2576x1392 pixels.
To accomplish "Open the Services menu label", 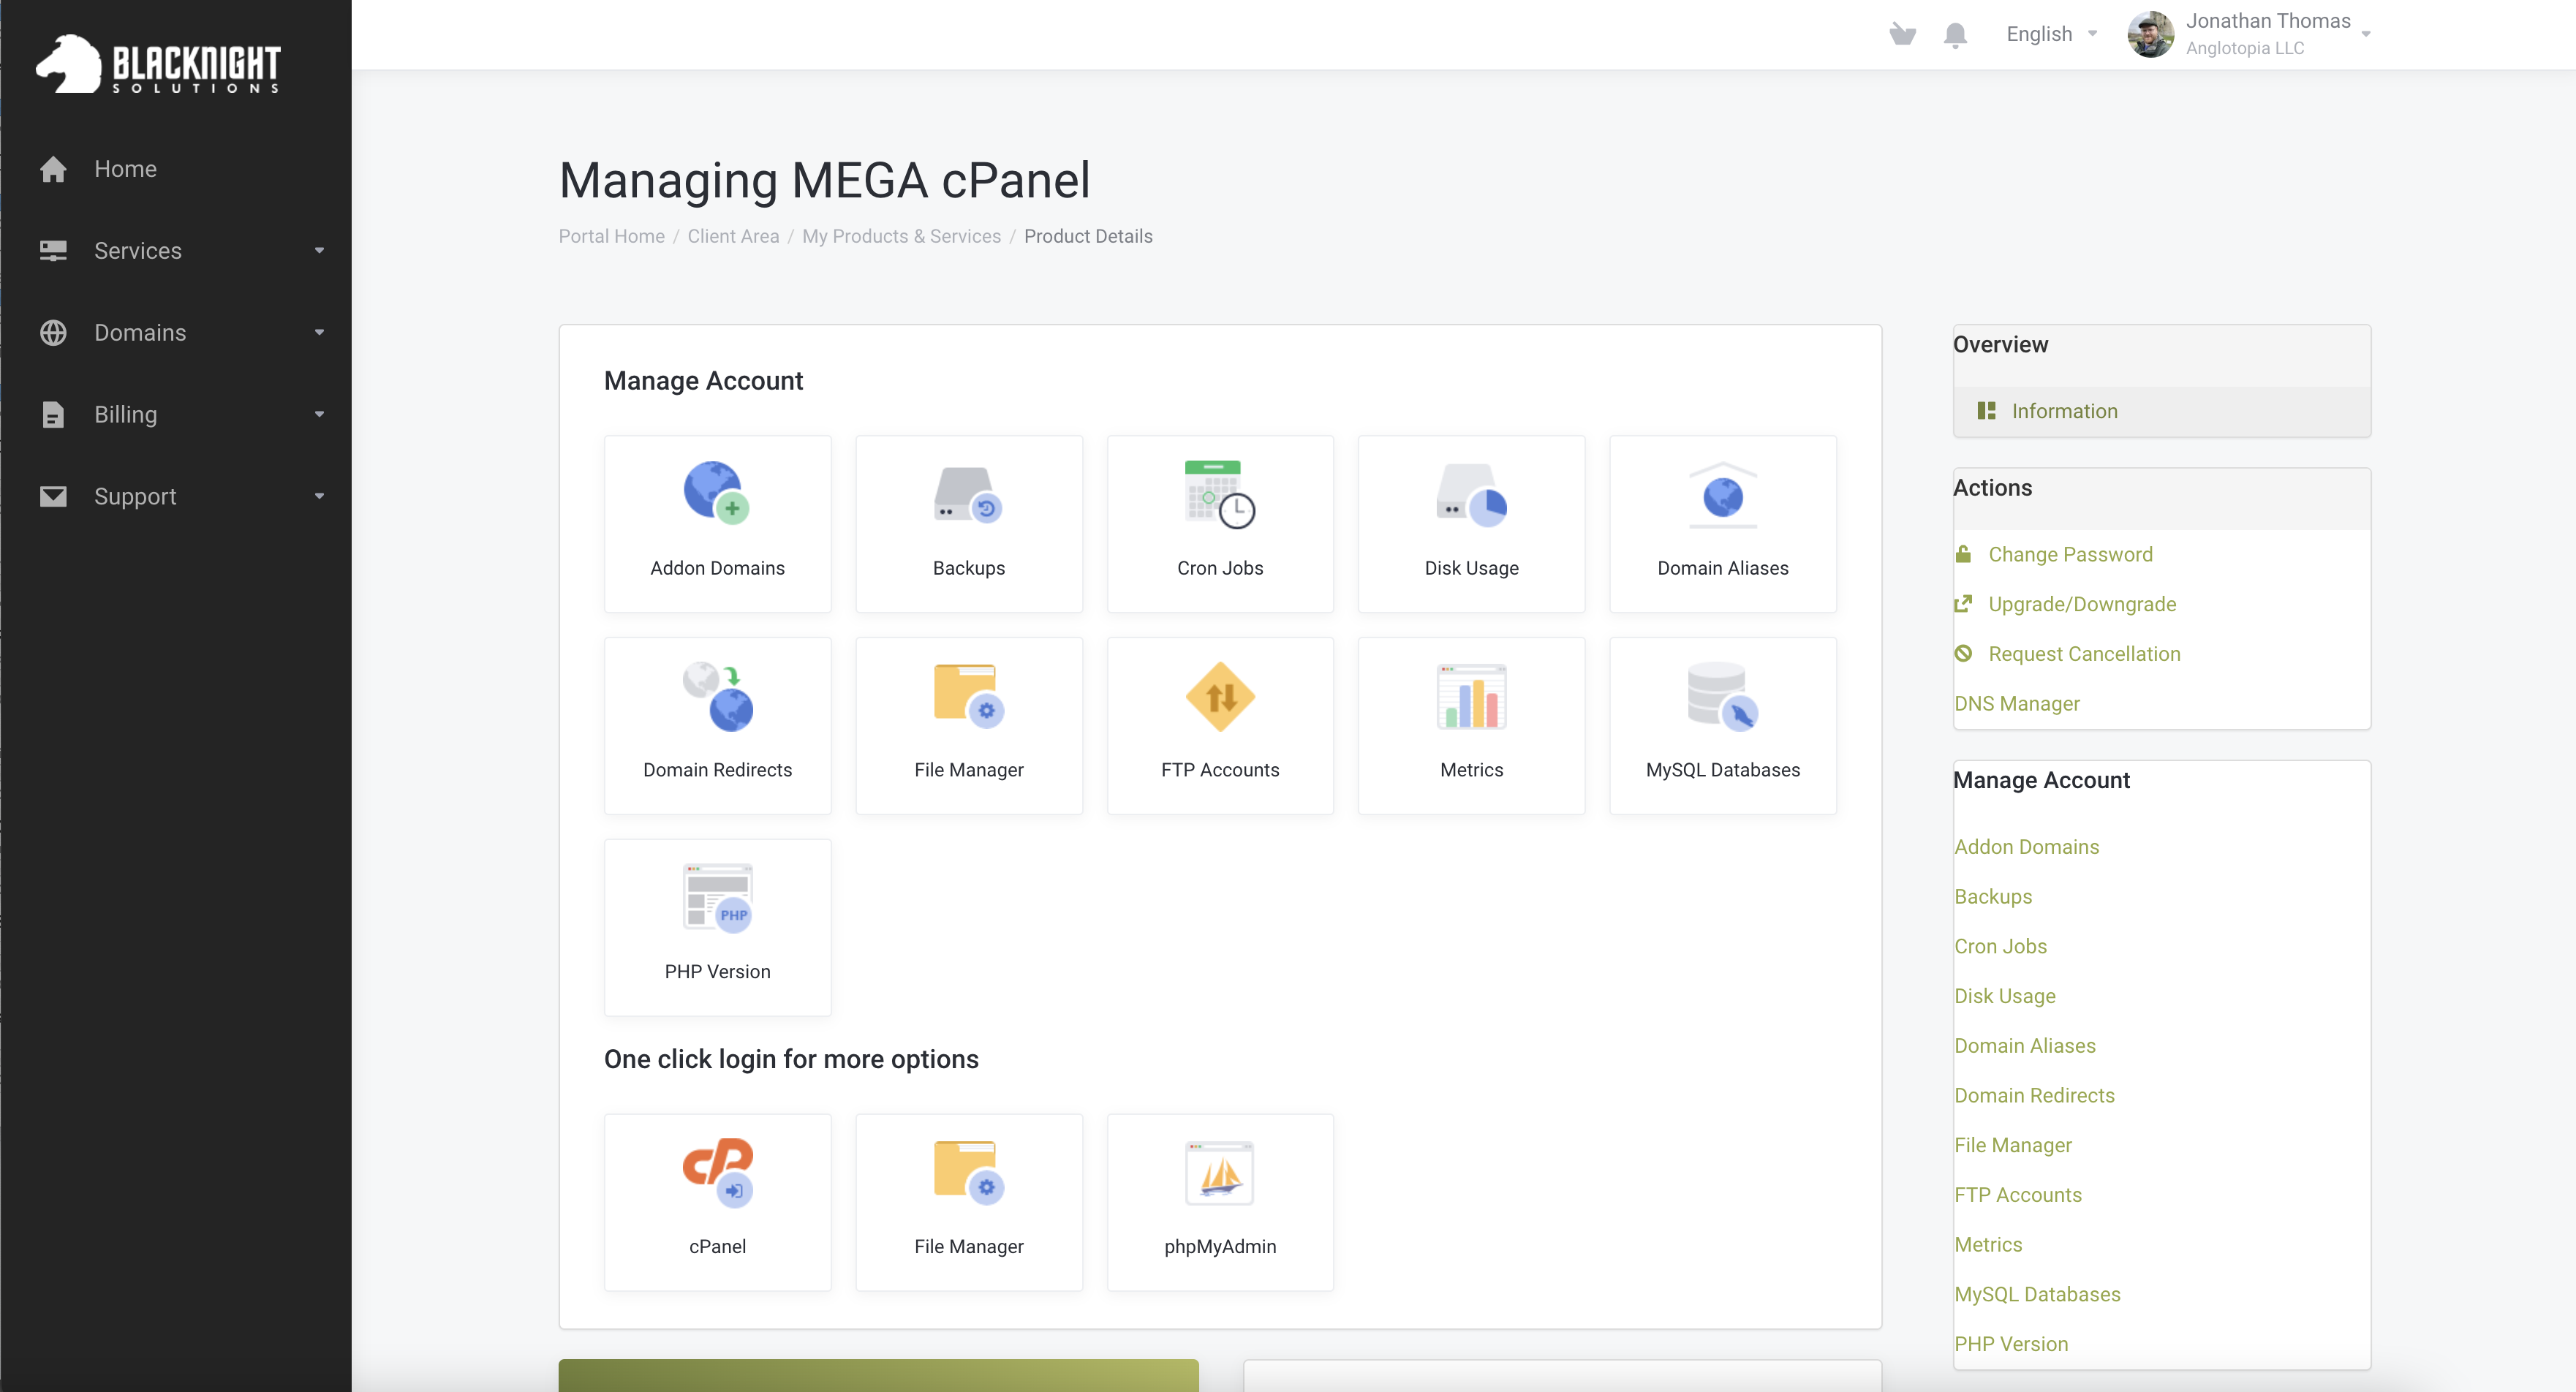I will 138,251.
